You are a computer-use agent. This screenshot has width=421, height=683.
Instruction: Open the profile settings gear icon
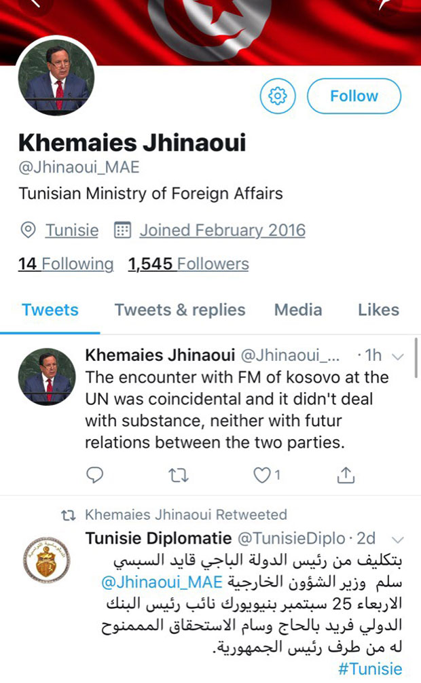277,97
